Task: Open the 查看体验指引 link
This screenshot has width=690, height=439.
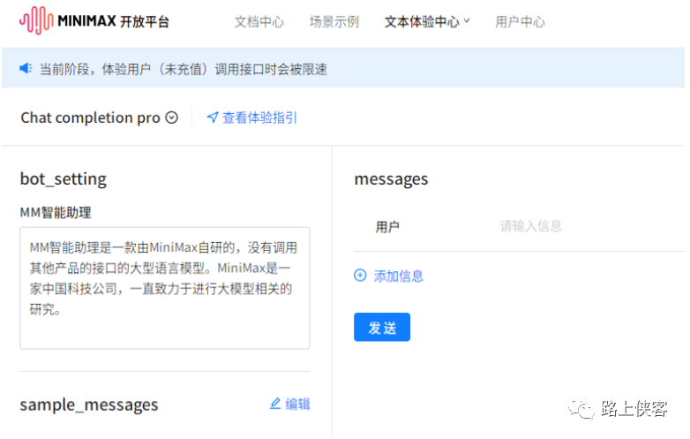Action: pyautogui.click(x=259, y=117)
